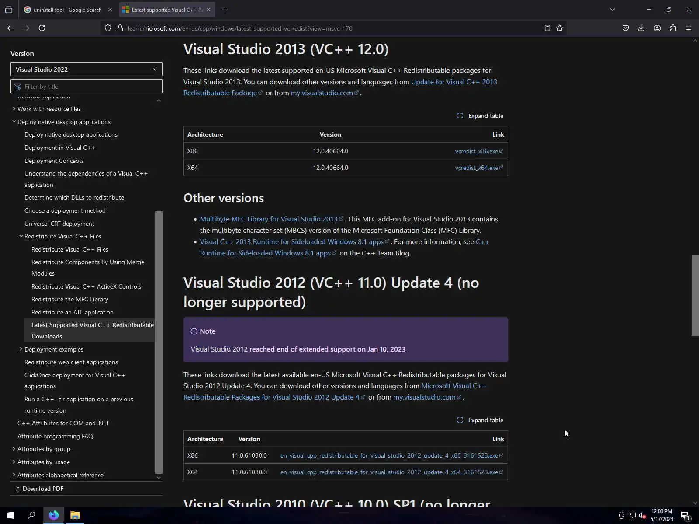Close the Latest supported Visual C++ tab

pyautogui.click(x=208, y=10)
